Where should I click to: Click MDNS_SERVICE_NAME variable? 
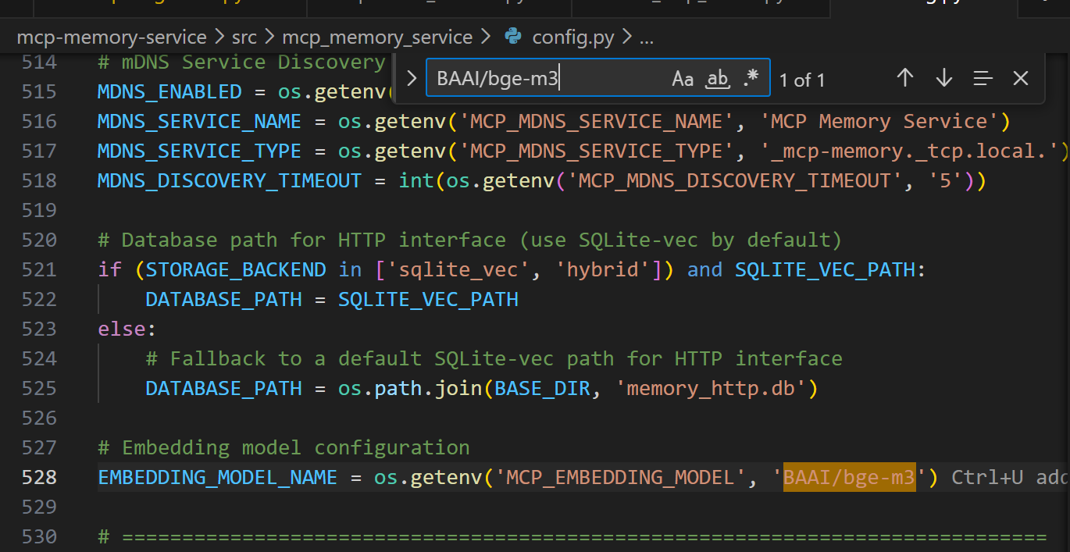199,121
